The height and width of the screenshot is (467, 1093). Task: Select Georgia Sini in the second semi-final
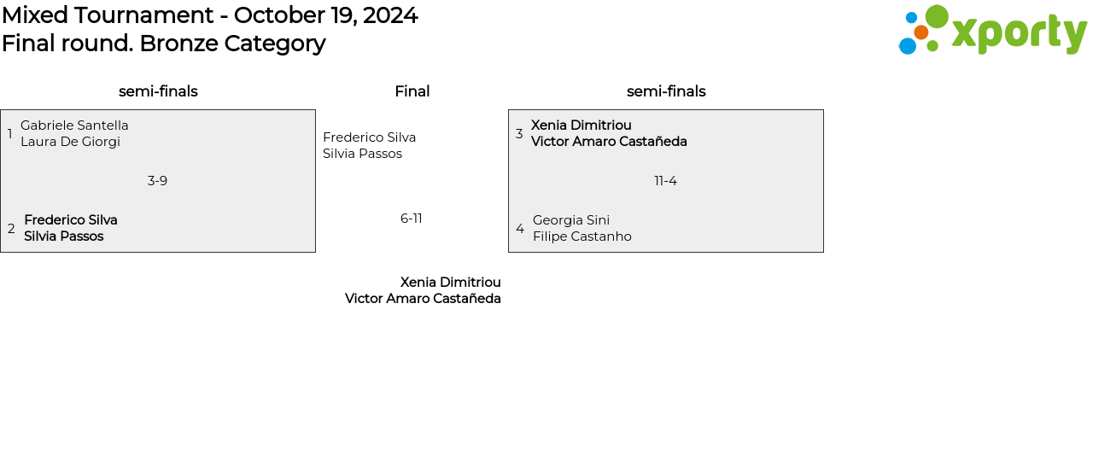[x=571, y=220]
